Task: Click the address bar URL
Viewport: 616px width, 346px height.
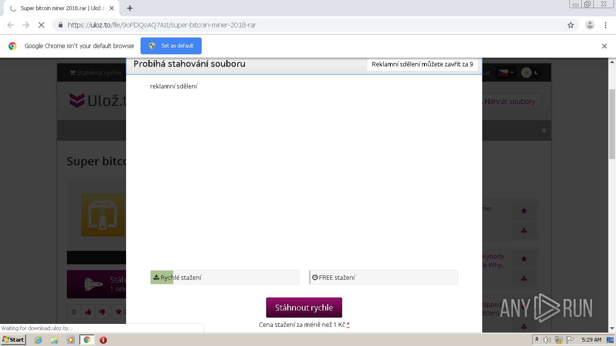Action: tap(162, 25)
